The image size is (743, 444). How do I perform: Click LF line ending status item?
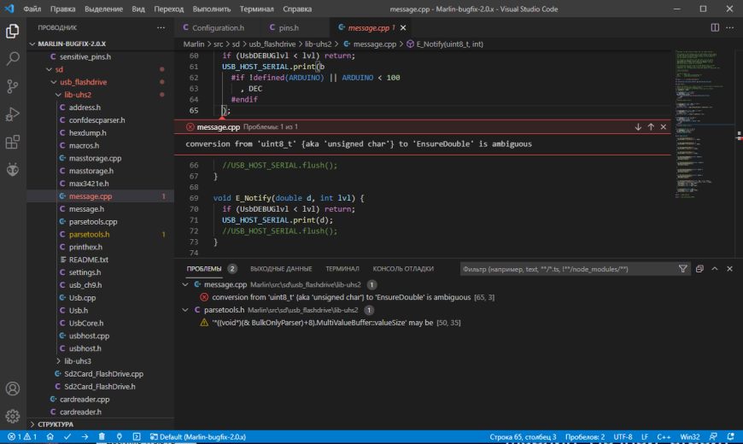point(645,437)
